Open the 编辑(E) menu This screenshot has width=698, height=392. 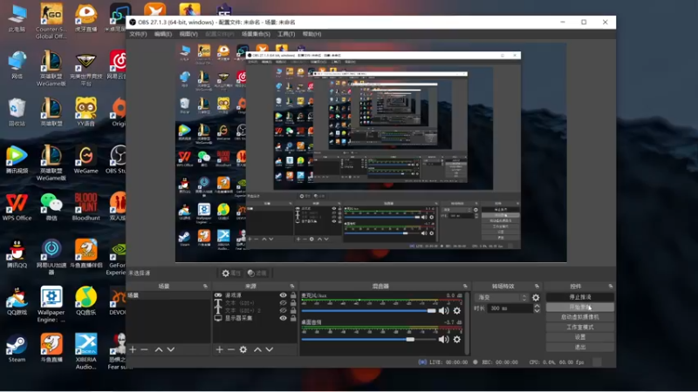163,34
